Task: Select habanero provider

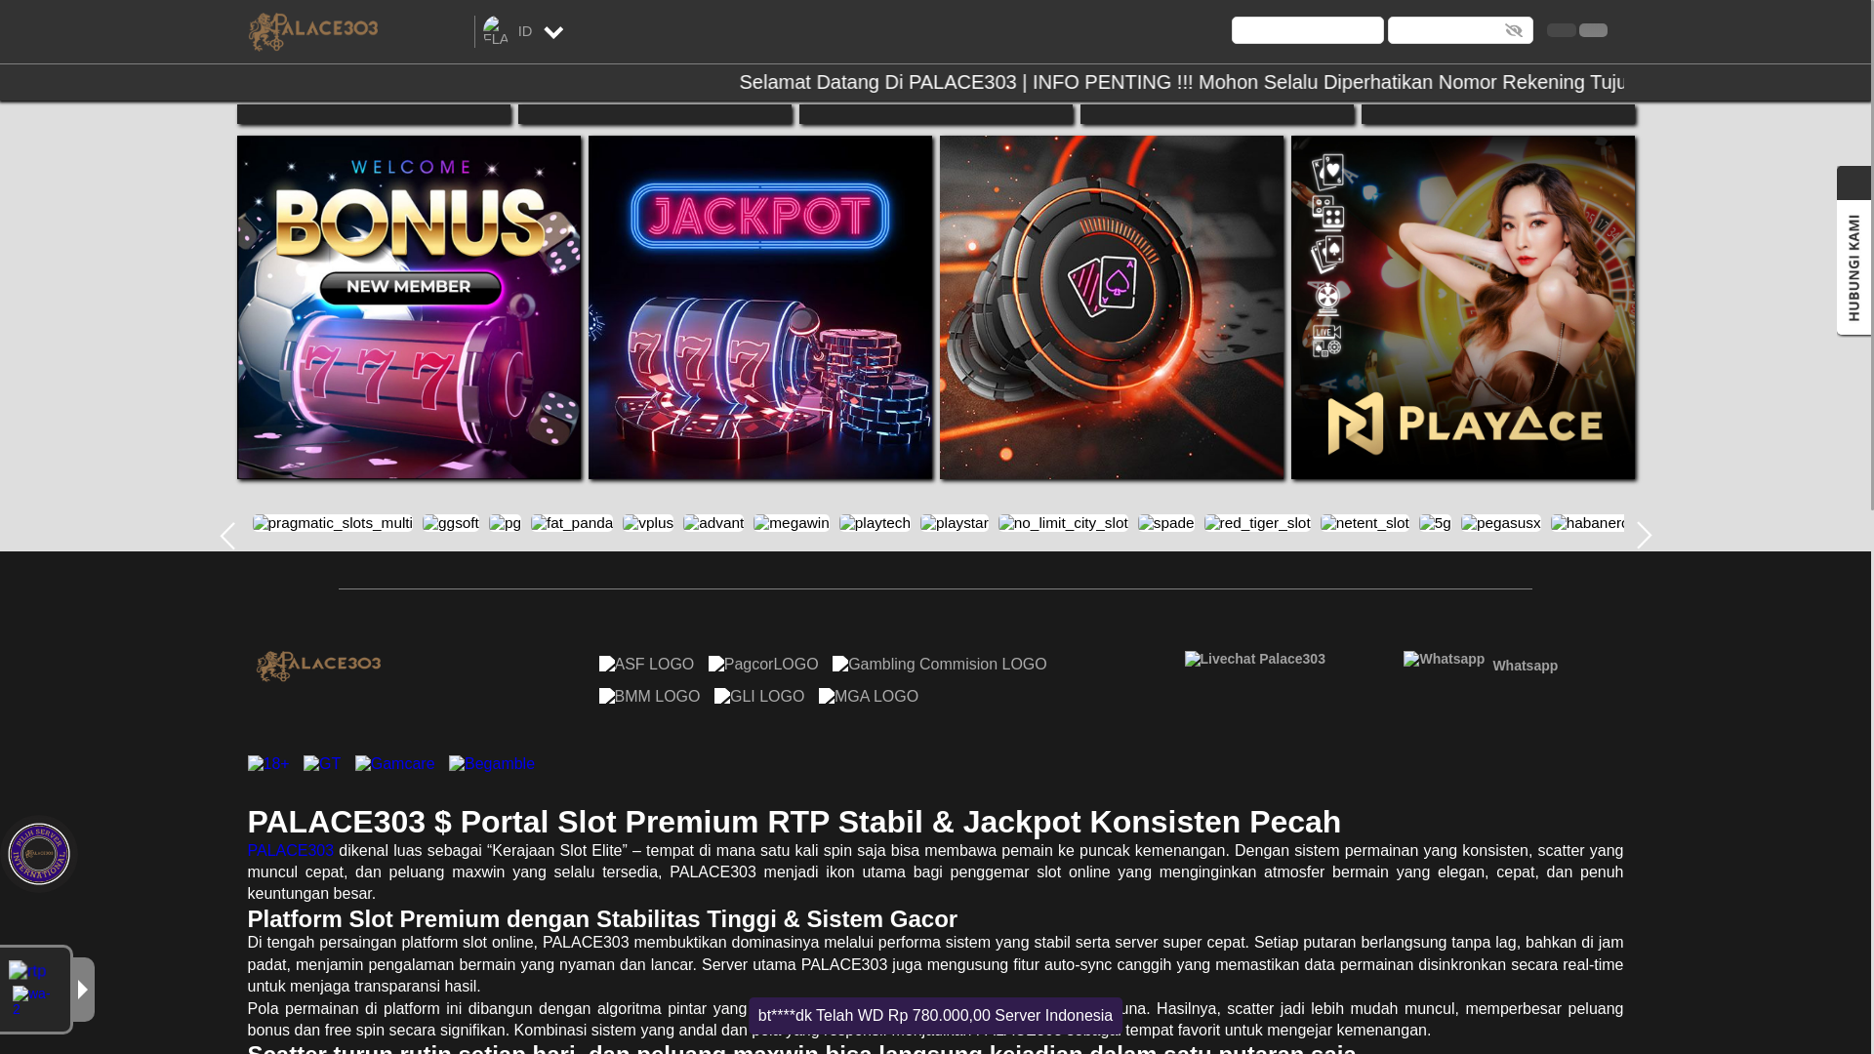Action: tap(1588, 523)
